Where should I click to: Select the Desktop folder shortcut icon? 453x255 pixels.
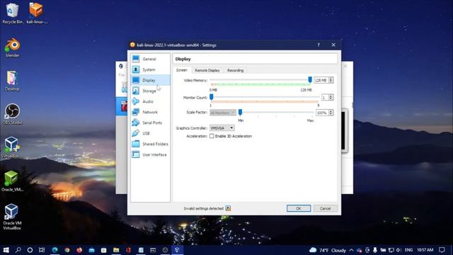coord(12,81)
